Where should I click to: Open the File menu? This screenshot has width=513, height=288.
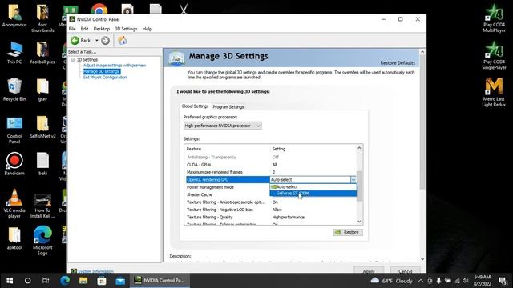[72, 29]
